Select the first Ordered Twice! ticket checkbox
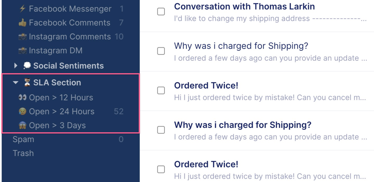The width and height of the screenshot is (374, 182). coord(161,90)
